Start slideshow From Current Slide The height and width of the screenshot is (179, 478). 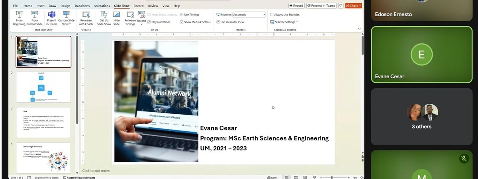(x=34, y=18)
